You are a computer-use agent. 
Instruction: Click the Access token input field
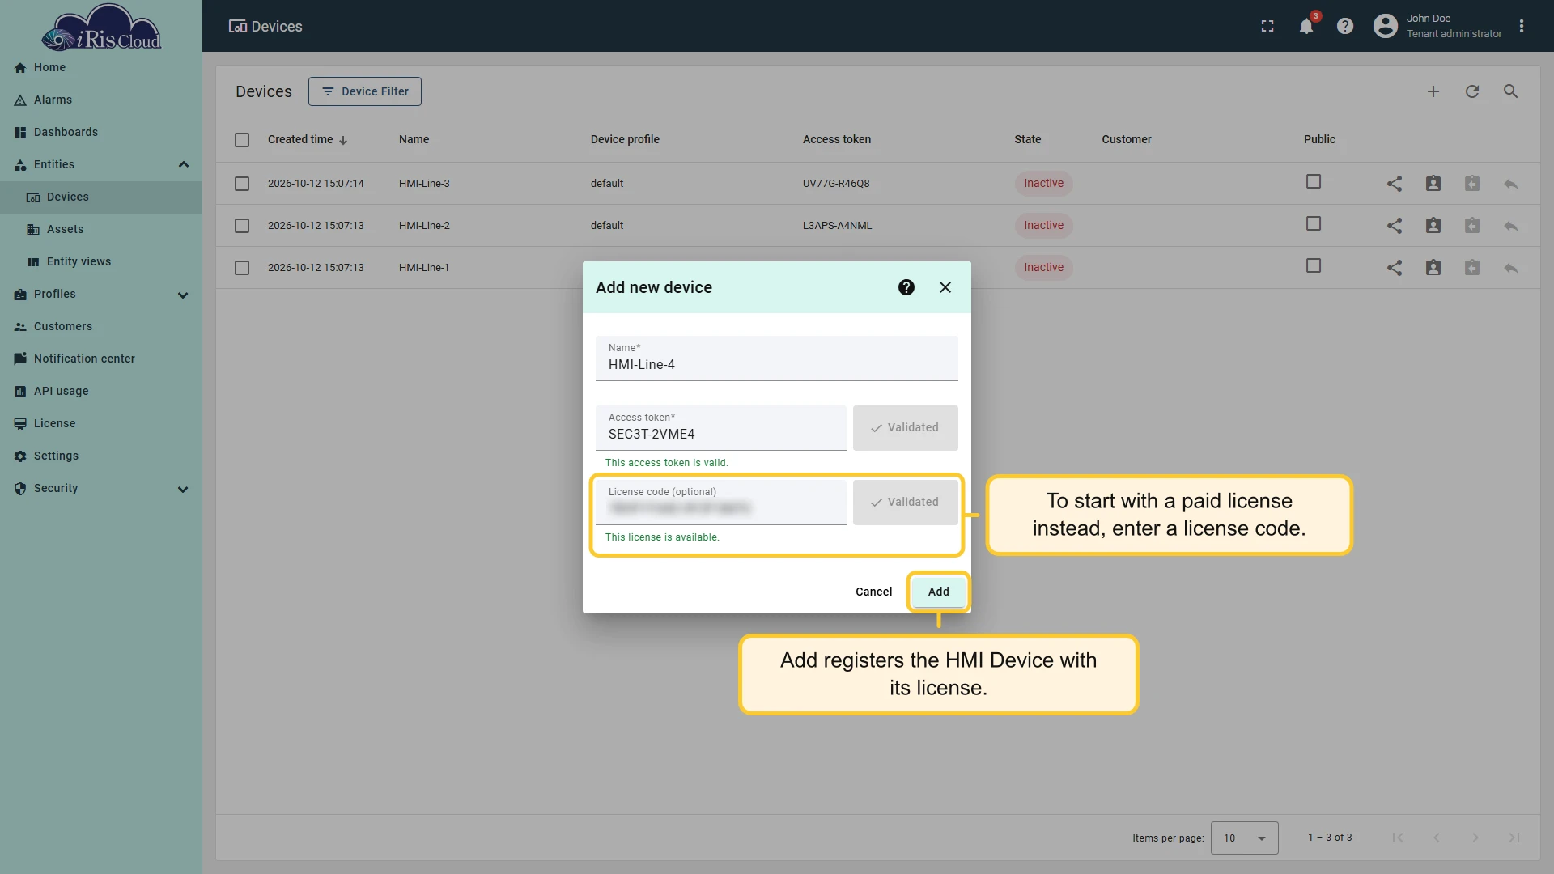pyautogui.click(x=721, y=428)
